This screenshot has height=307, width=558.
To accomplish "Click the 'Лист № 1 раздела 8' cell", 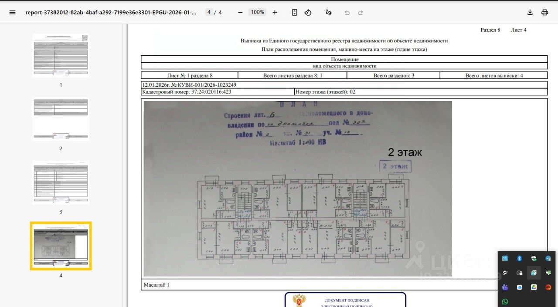I will (x=190, y=75).
